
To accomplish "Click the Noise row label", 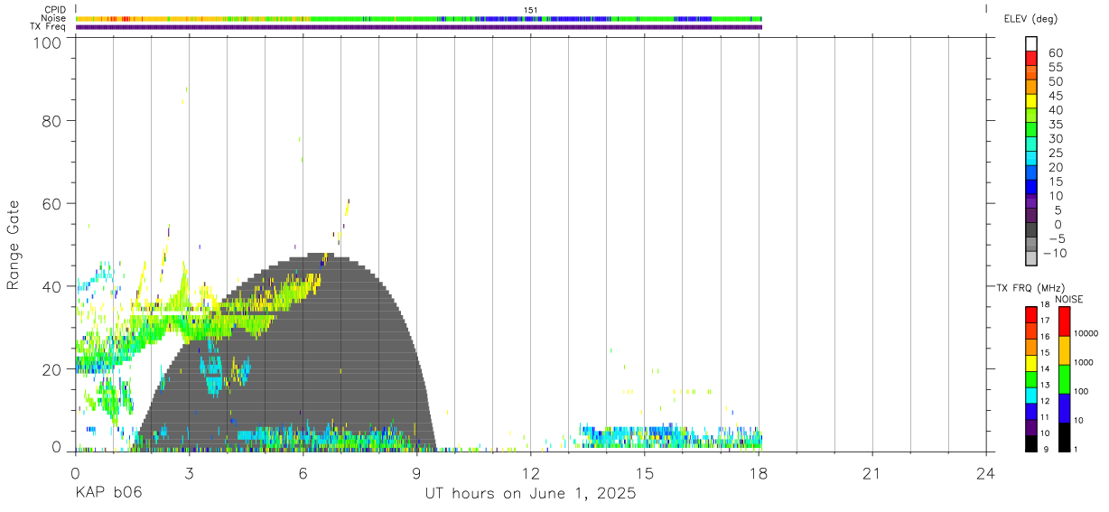I will coord(54,18).
